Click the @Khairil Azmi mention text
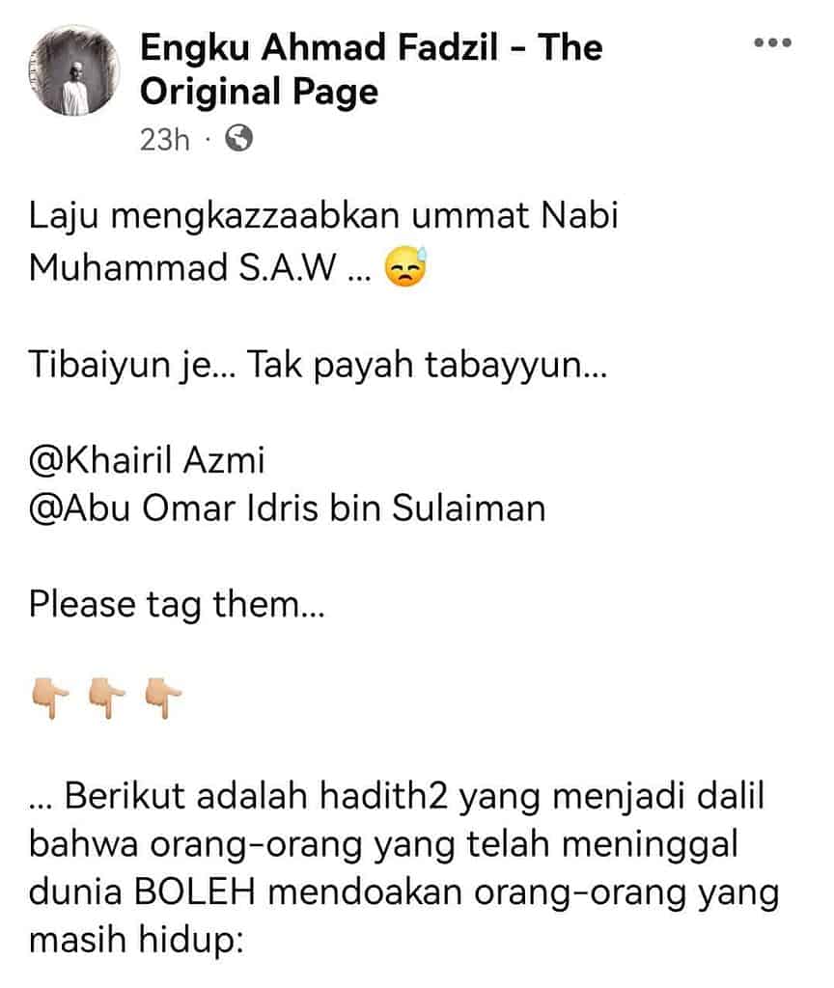 [147, 459]
